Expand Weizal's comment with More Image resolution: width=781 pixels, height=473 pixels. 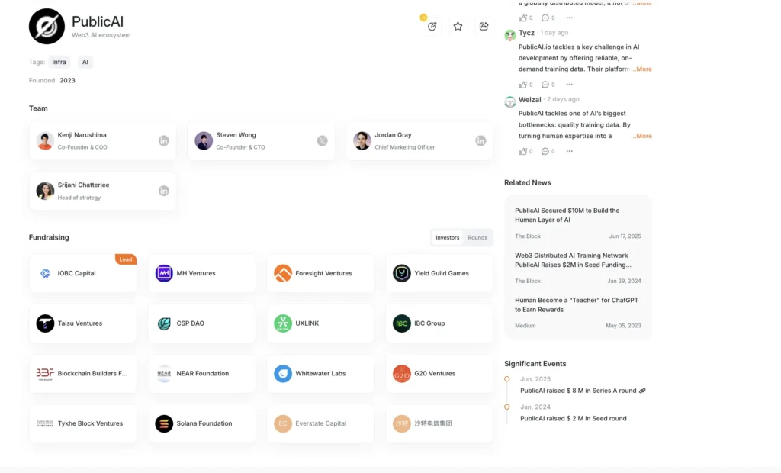(x=641, y=136)
